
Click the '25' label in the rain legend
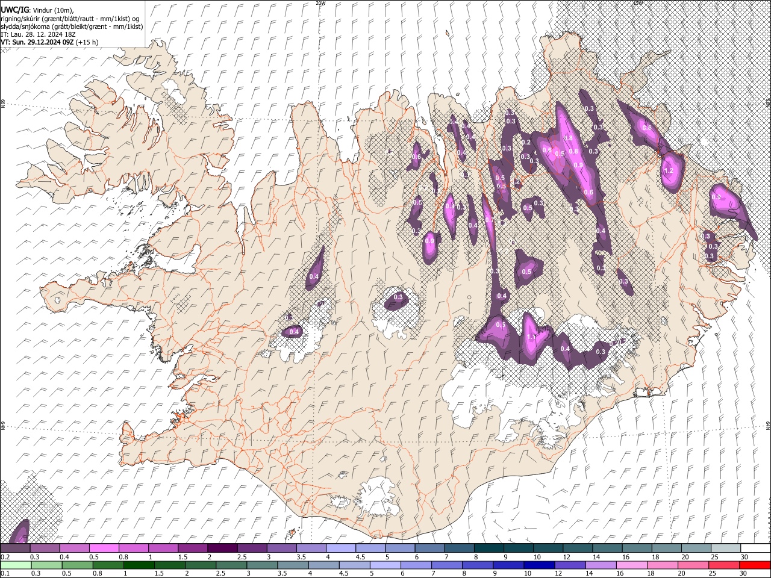(713, 573)
